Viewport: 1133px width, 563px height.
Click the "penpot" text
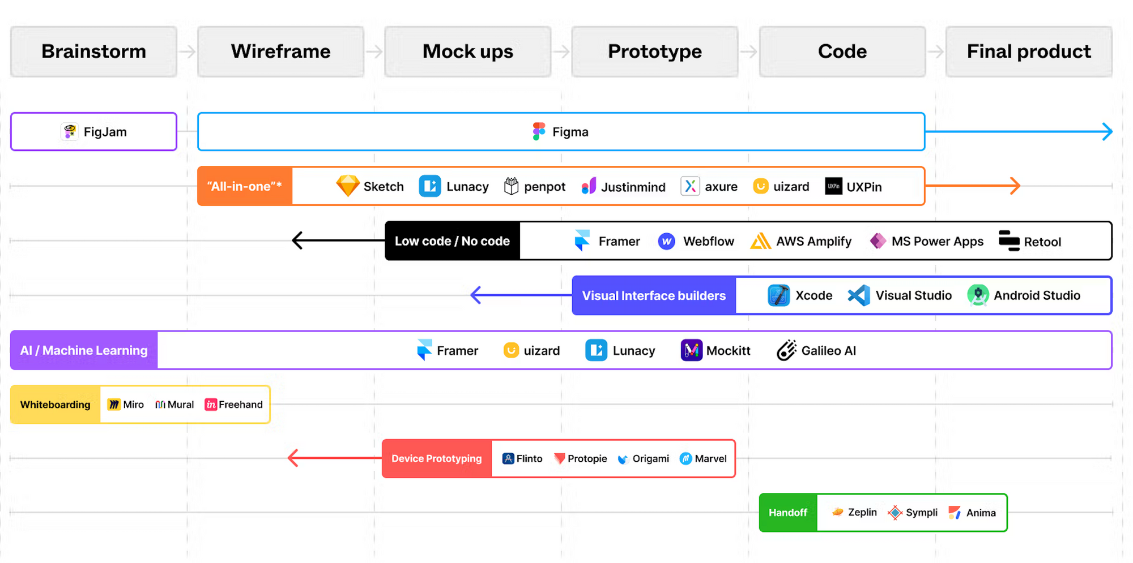pos(545,187)
